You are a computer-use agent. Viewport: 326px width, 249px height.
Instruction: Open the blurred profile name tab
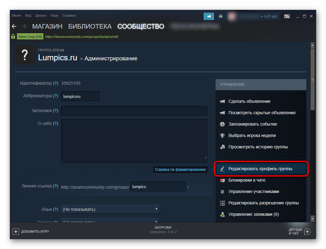195,26
